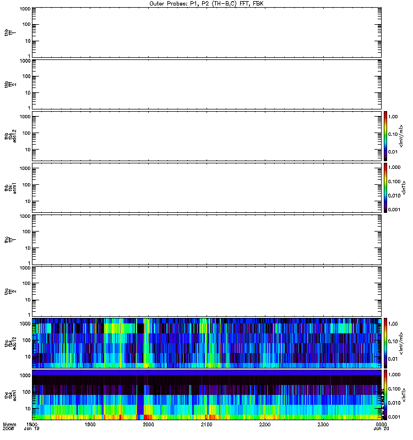Image resolution: width=413 pixels, height=440 pixels.
Task: Click the thc fbk scm1 spectrogram panel
Action: pyautogui.click(x=207, y=395)
